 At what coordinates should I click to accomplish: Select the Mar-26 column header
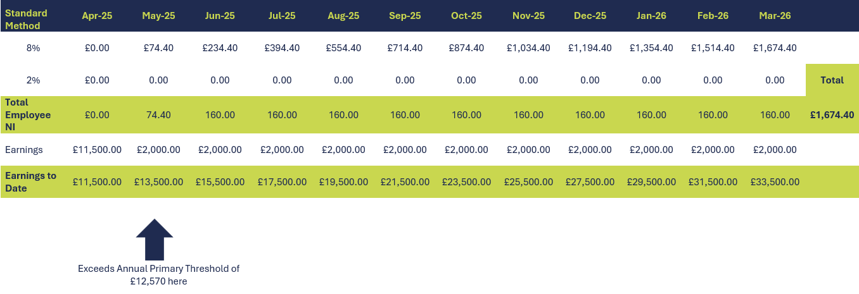click(774, 16)
